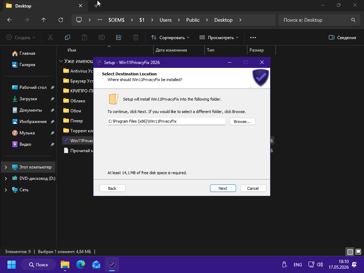Launch Microsoft Edge from the taskbar
The width and height of the screenshot is (364, 273).
coord(81,264)
